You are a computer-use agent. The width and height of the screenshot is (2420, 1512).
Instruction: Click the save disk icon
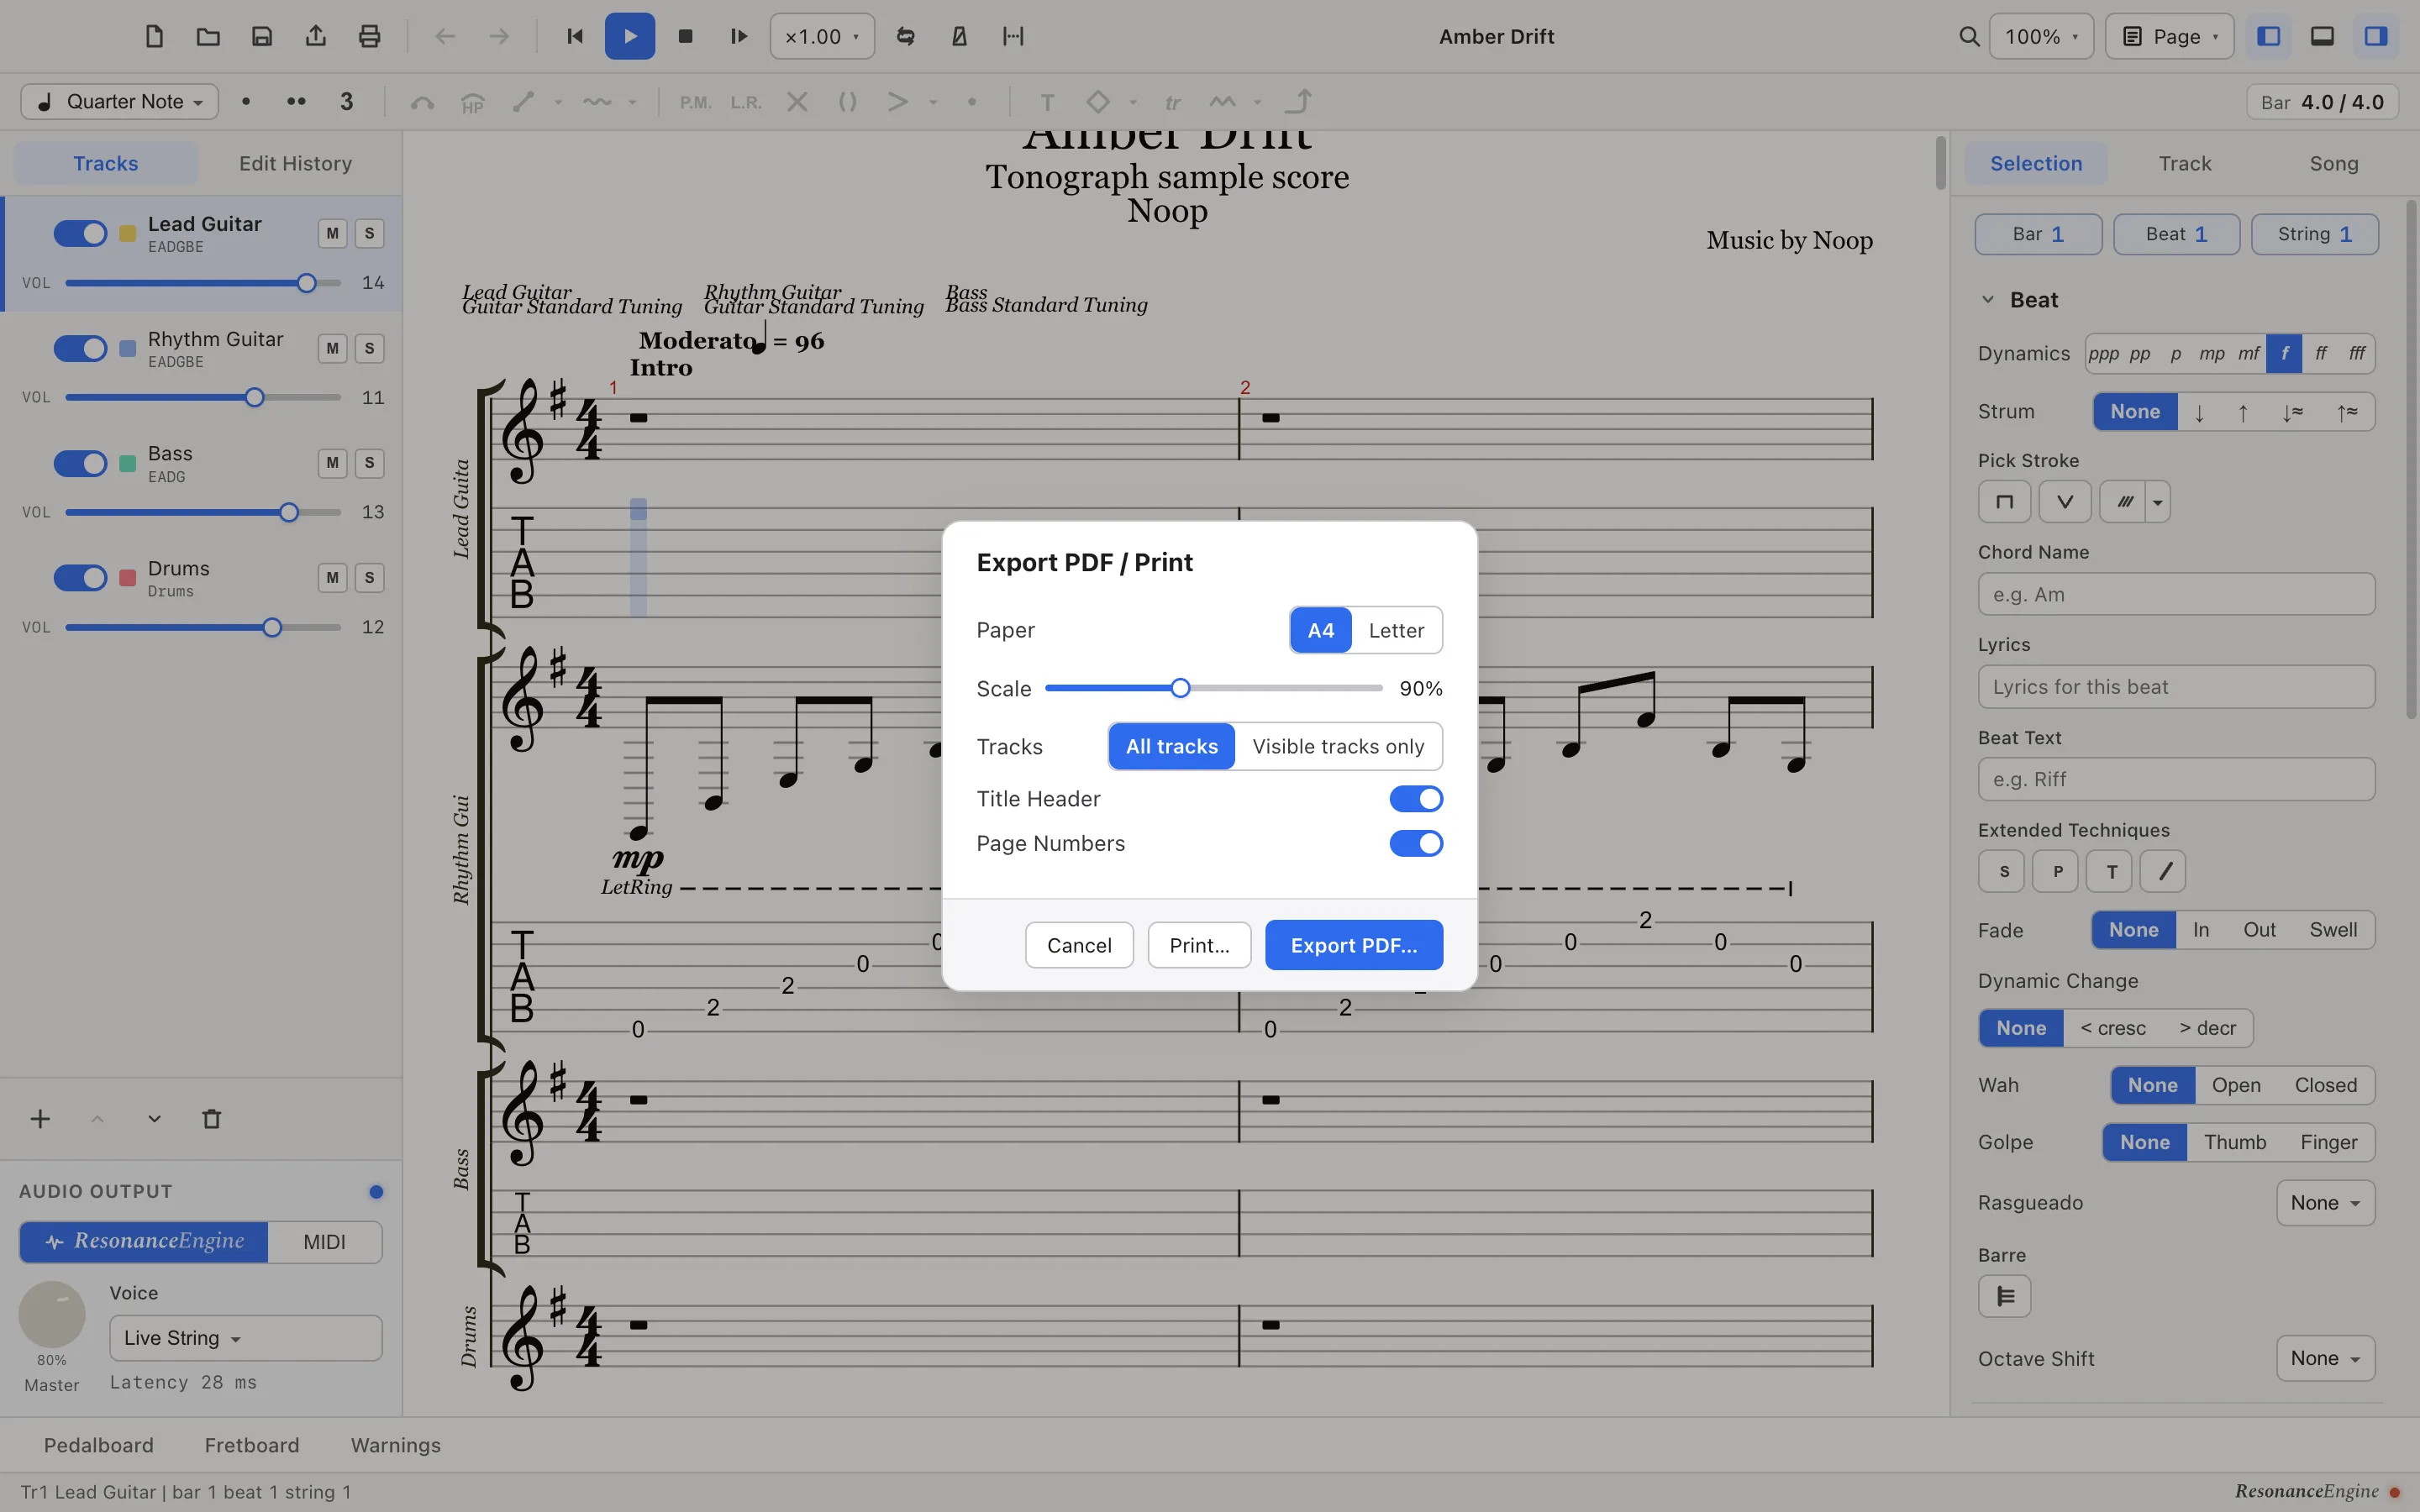coord(262,36)
